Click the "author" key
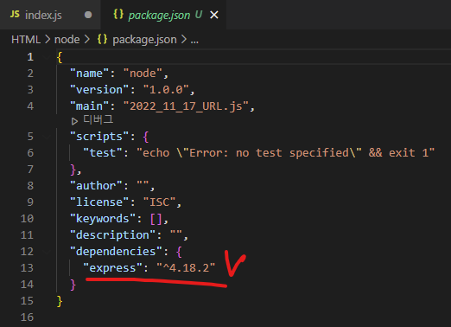451x327 pixels. pos(96,185)
